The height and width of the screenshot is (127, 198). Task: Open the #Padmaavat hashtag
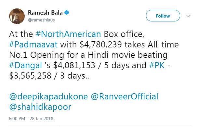click(33, 44)
